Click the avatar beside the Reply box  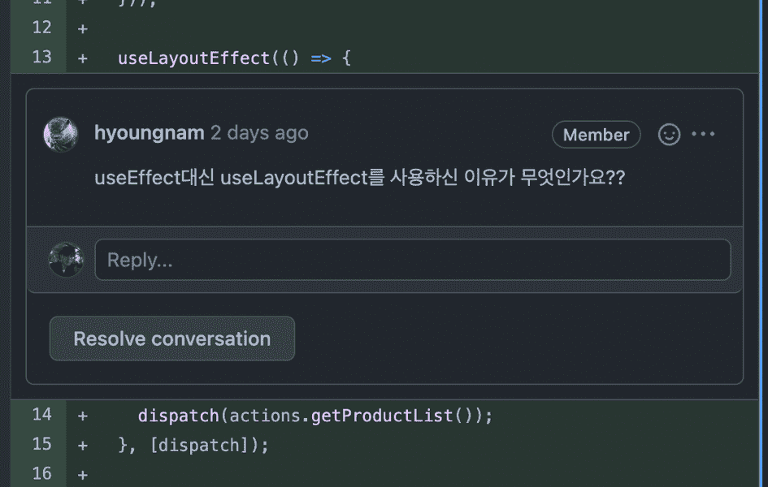[x=66, y=259]
